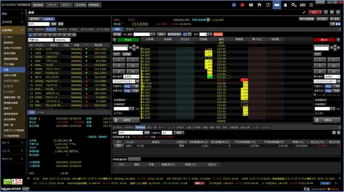The height and width of the screenshot is (192, 344).
Task: Open sell-side 執行条件 本日中 dropdown
Action: pos(131,77)
